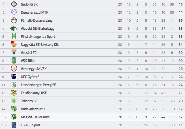Click the CSO-KI Sport crest
The width and height of the screenshot is (185, 129).
(x=14, y=125)
